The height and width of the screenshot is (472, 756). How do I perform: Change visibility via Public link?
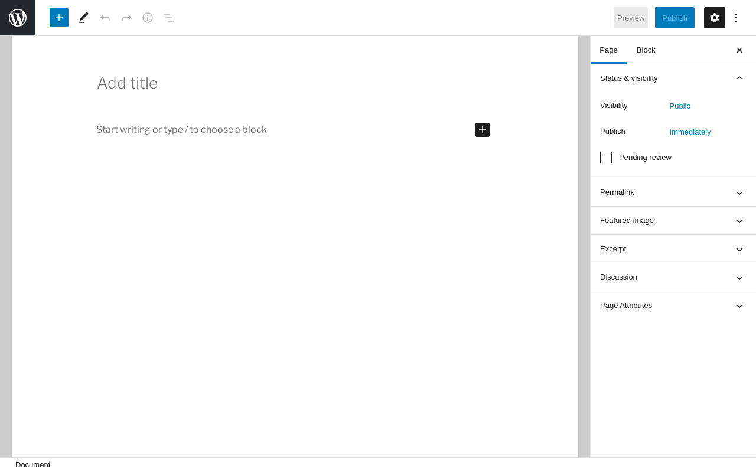(680, 106)
